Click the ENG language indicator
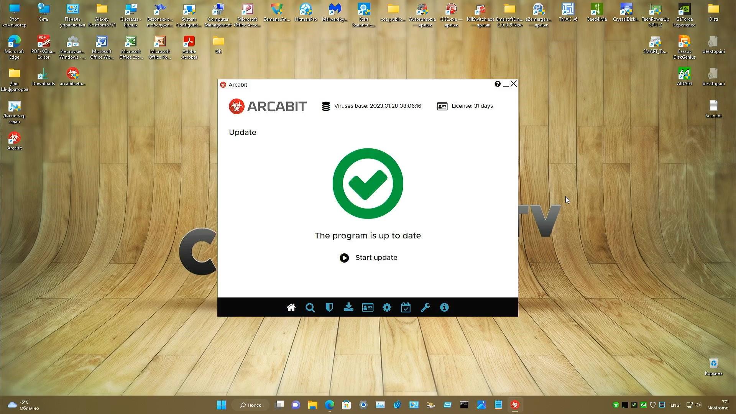This screenshot has width=736, height=414. coord(675,405)
